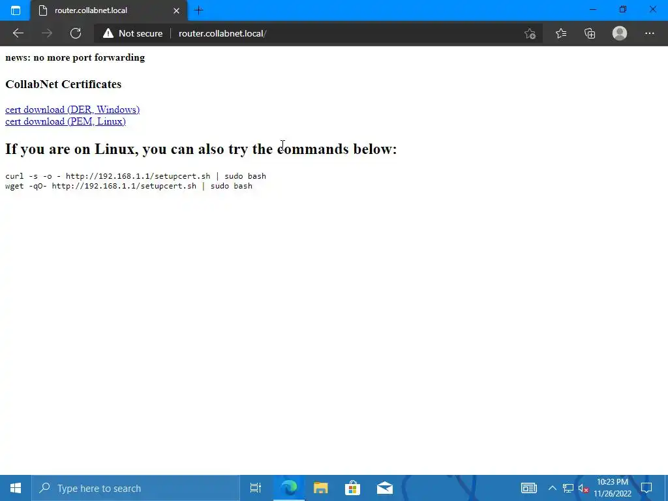Open network status tray icon
Screen dimensions: 668x501
568,488
